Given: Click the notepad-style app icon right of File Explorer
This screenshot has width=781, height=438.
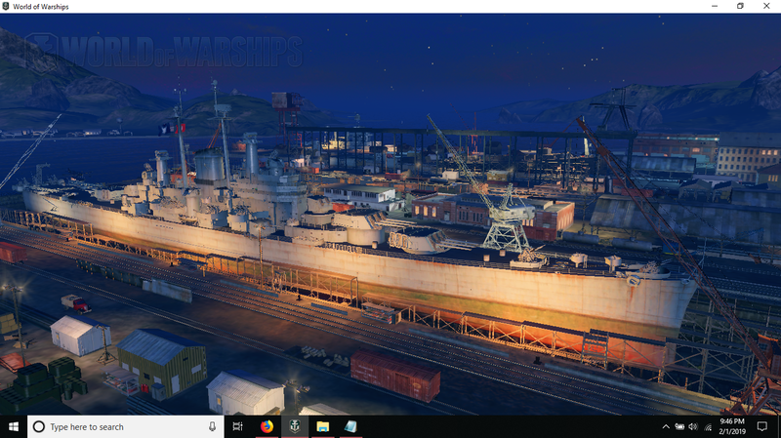Looking at the screenshot, I should (350, 426).
